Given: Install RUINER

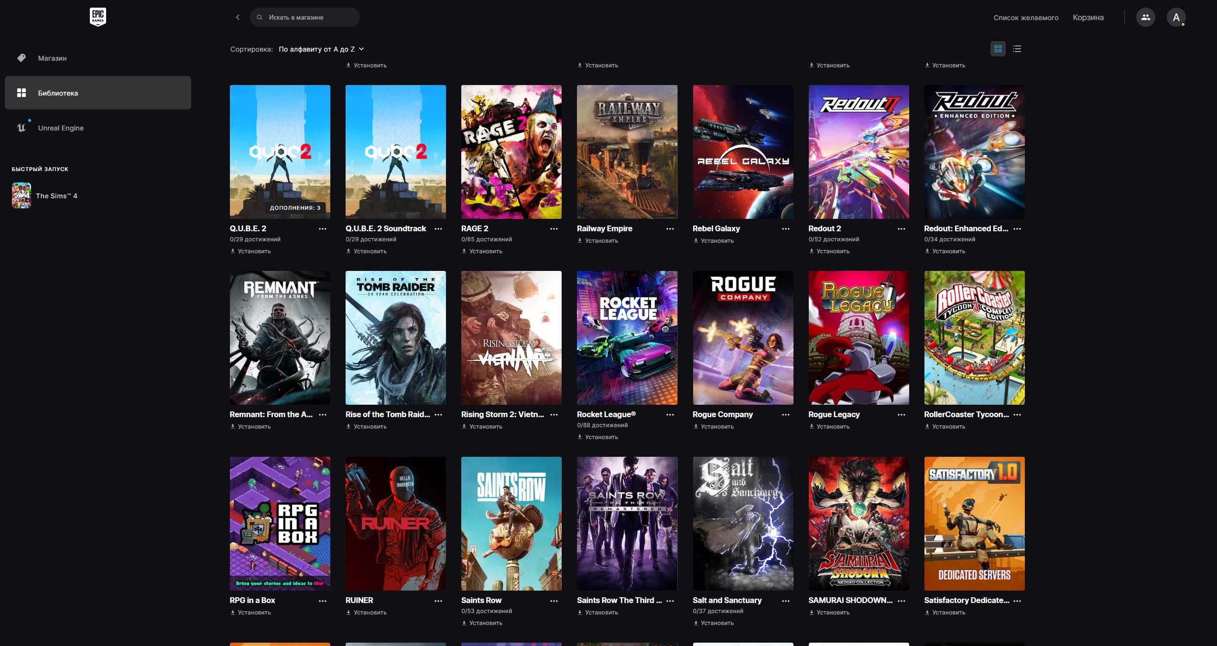Looking at the screenshot, I should point(366,613).
